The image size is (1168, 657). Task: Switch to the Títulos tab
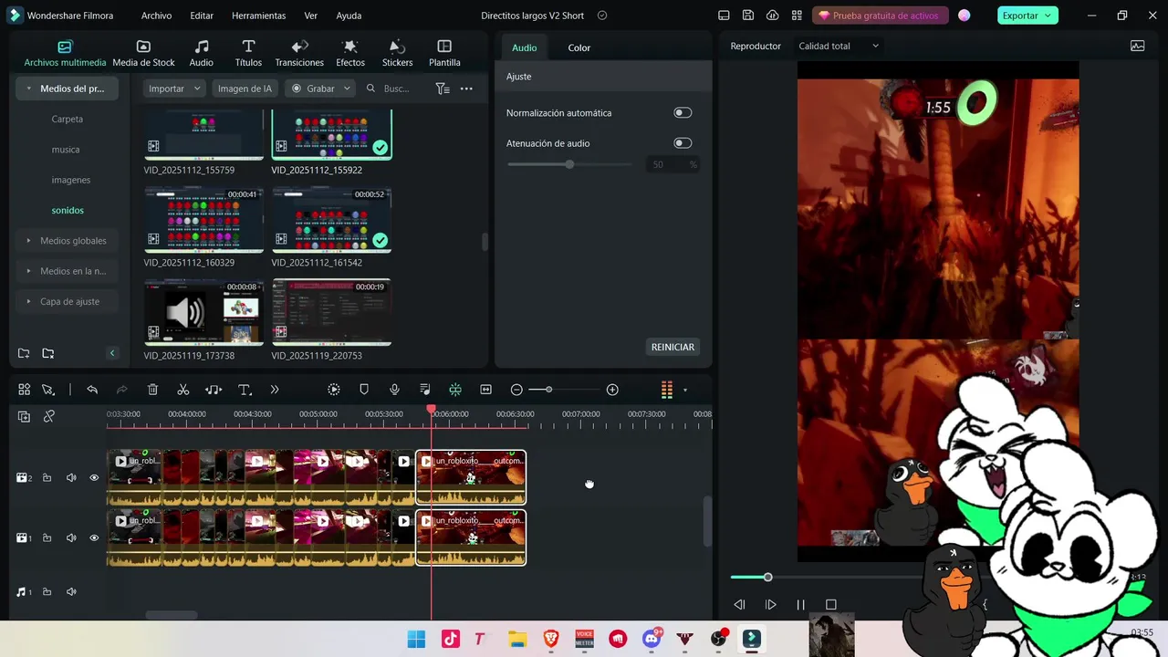pyautogui.click(x=248, y=54)
